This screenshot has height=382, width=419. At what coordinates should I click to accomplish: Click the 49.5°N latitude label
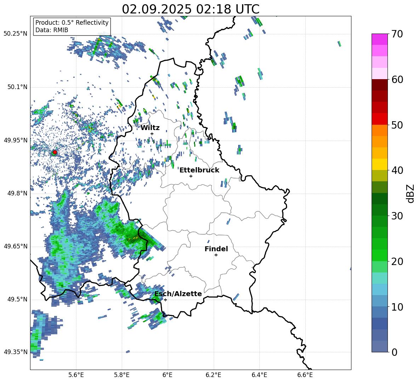tap(17, 299)
